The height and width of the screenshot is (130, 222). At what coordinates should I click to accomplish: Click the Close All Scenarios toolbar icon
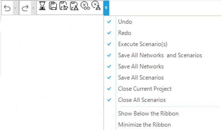click(96, 6)
